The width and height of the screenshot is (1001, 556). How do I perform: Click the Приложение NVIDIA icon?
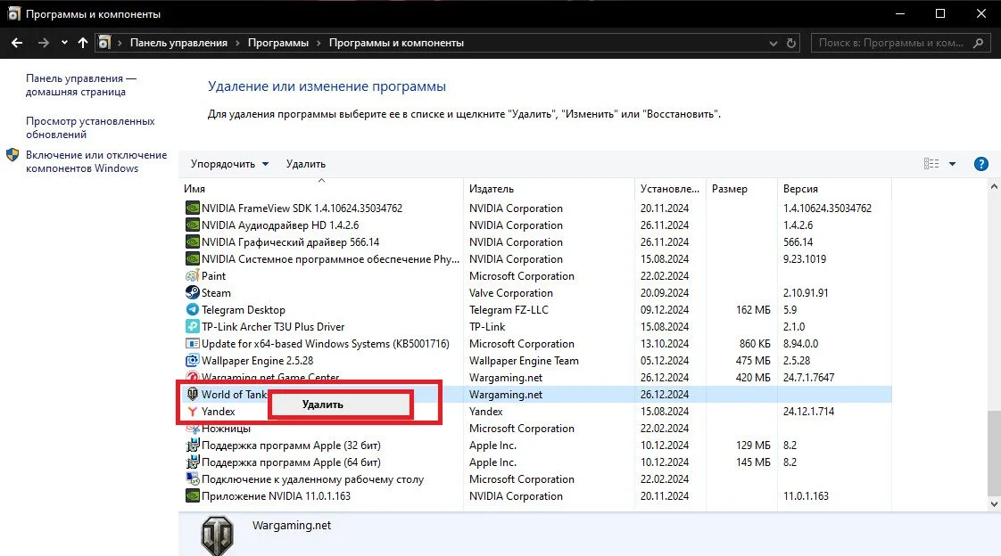192,496
